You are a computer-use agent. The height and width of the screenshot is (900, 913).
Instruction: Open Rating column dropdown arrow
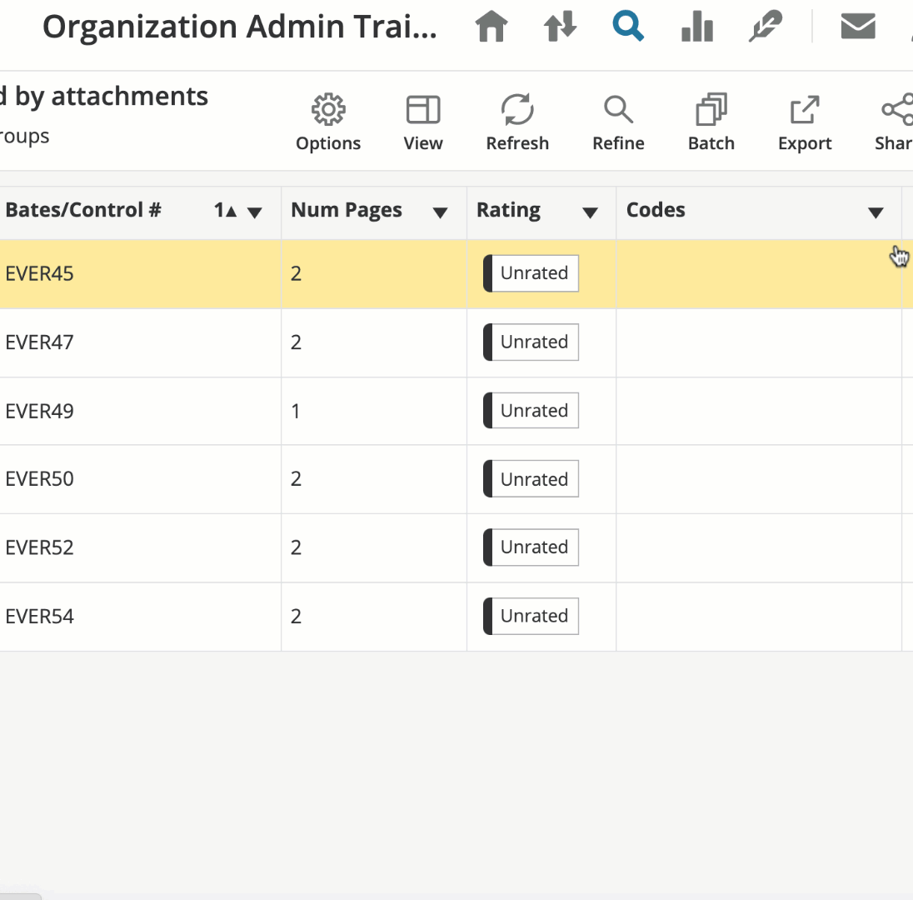pos(590,212)
